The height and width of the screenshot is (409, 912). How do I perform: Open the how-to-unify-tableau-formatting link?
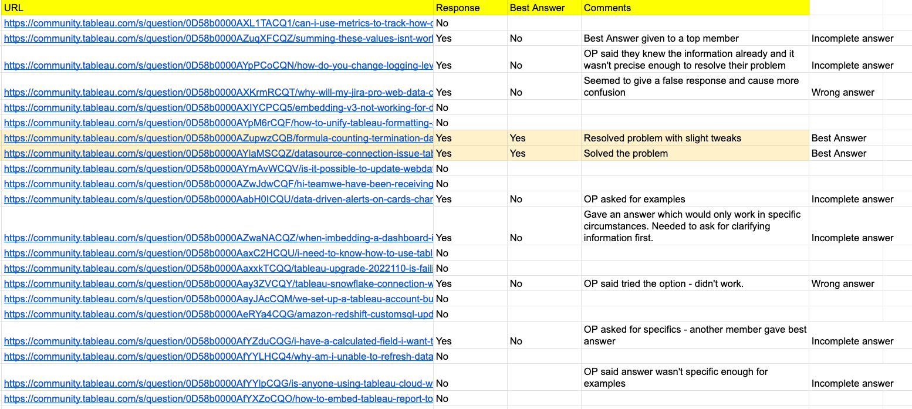pyautogui.click(x=218, y=123)
